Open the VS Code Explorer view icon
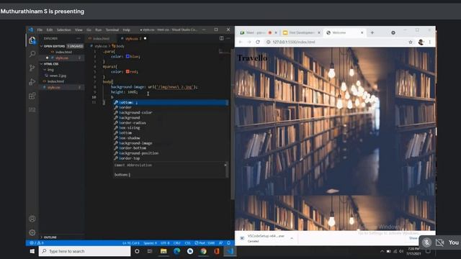 point(32,40)
